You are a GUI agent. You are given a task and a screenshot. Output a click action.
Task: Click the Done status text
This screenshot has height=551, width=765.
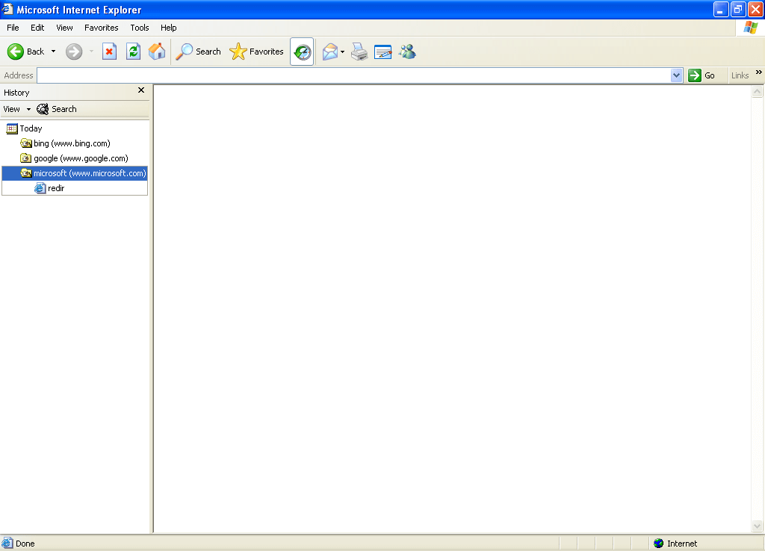(25, 544)
